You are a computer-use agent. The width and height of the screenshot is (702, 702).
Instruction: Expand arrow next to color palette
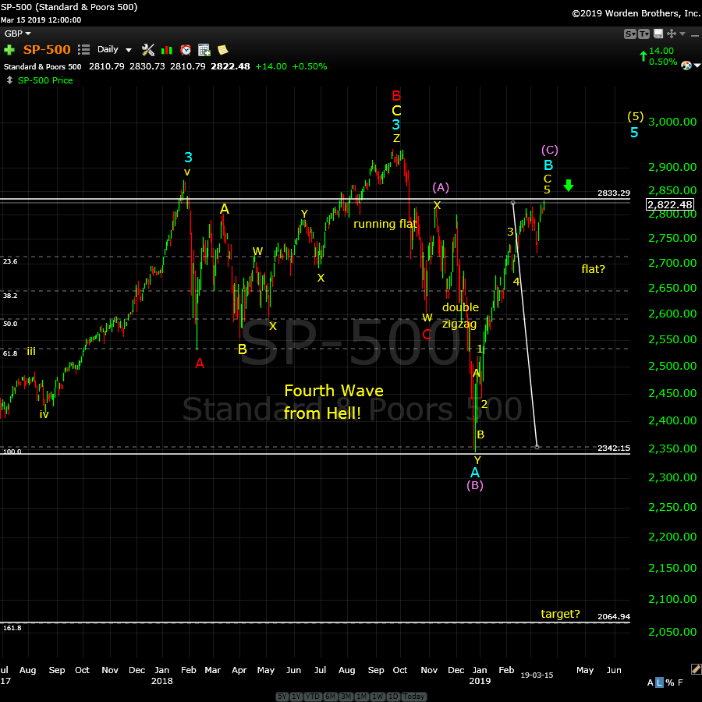[x=697, y=66]
